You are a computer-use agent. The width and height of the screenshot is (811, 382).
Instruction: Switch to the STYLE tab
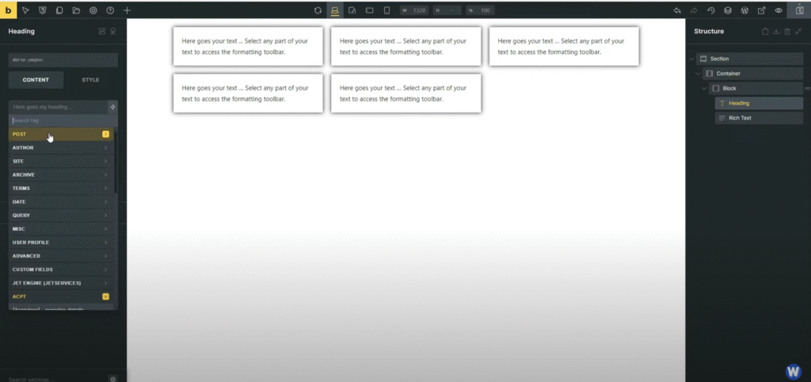click(x=90, y=80)
